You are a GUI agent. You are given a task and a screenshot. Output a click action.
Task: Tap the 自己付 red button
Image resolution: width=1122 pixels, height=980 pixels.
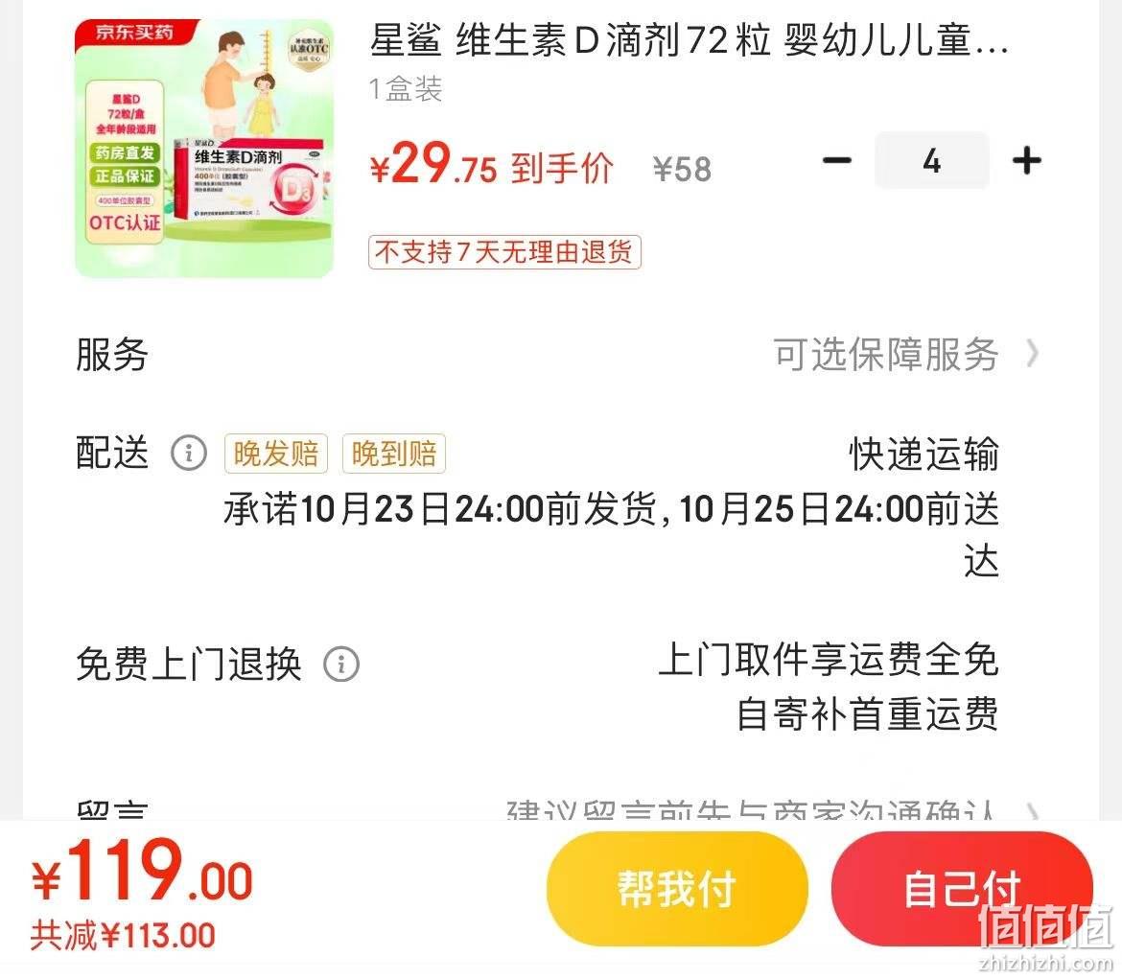pos(962,889)
